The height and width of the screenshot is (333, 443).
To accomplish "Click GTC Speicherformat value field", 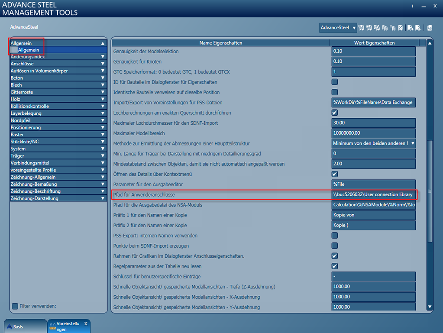I will 374,72.
